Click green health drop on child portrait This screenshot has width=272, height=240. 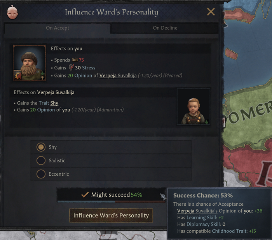pos(206,122)
